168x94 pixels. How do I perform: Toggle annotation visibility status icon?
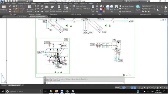pos(142,88)
